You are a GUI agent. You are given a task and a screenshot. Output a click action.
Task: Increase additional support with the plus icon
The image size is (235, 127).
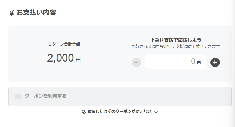(215, 62)
